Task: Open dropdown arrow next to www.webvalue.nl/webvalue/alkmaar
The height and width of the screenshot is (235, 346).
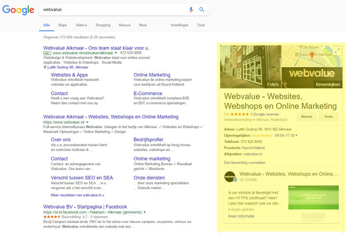Action: click(x=116, y=53)
